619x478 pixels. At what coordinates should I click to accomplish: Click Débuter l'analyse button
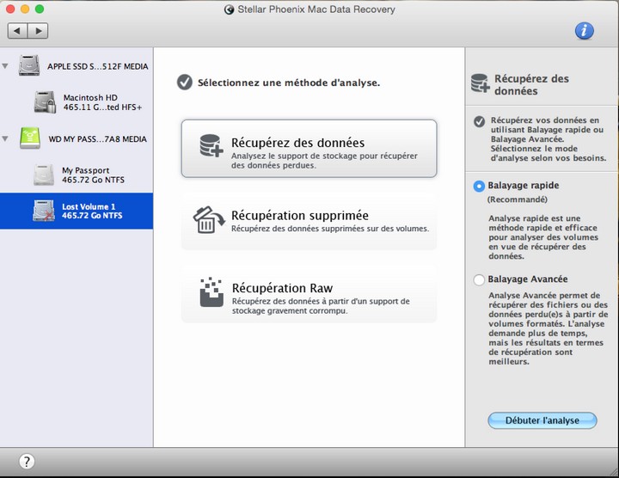click(x=542, y=420)
